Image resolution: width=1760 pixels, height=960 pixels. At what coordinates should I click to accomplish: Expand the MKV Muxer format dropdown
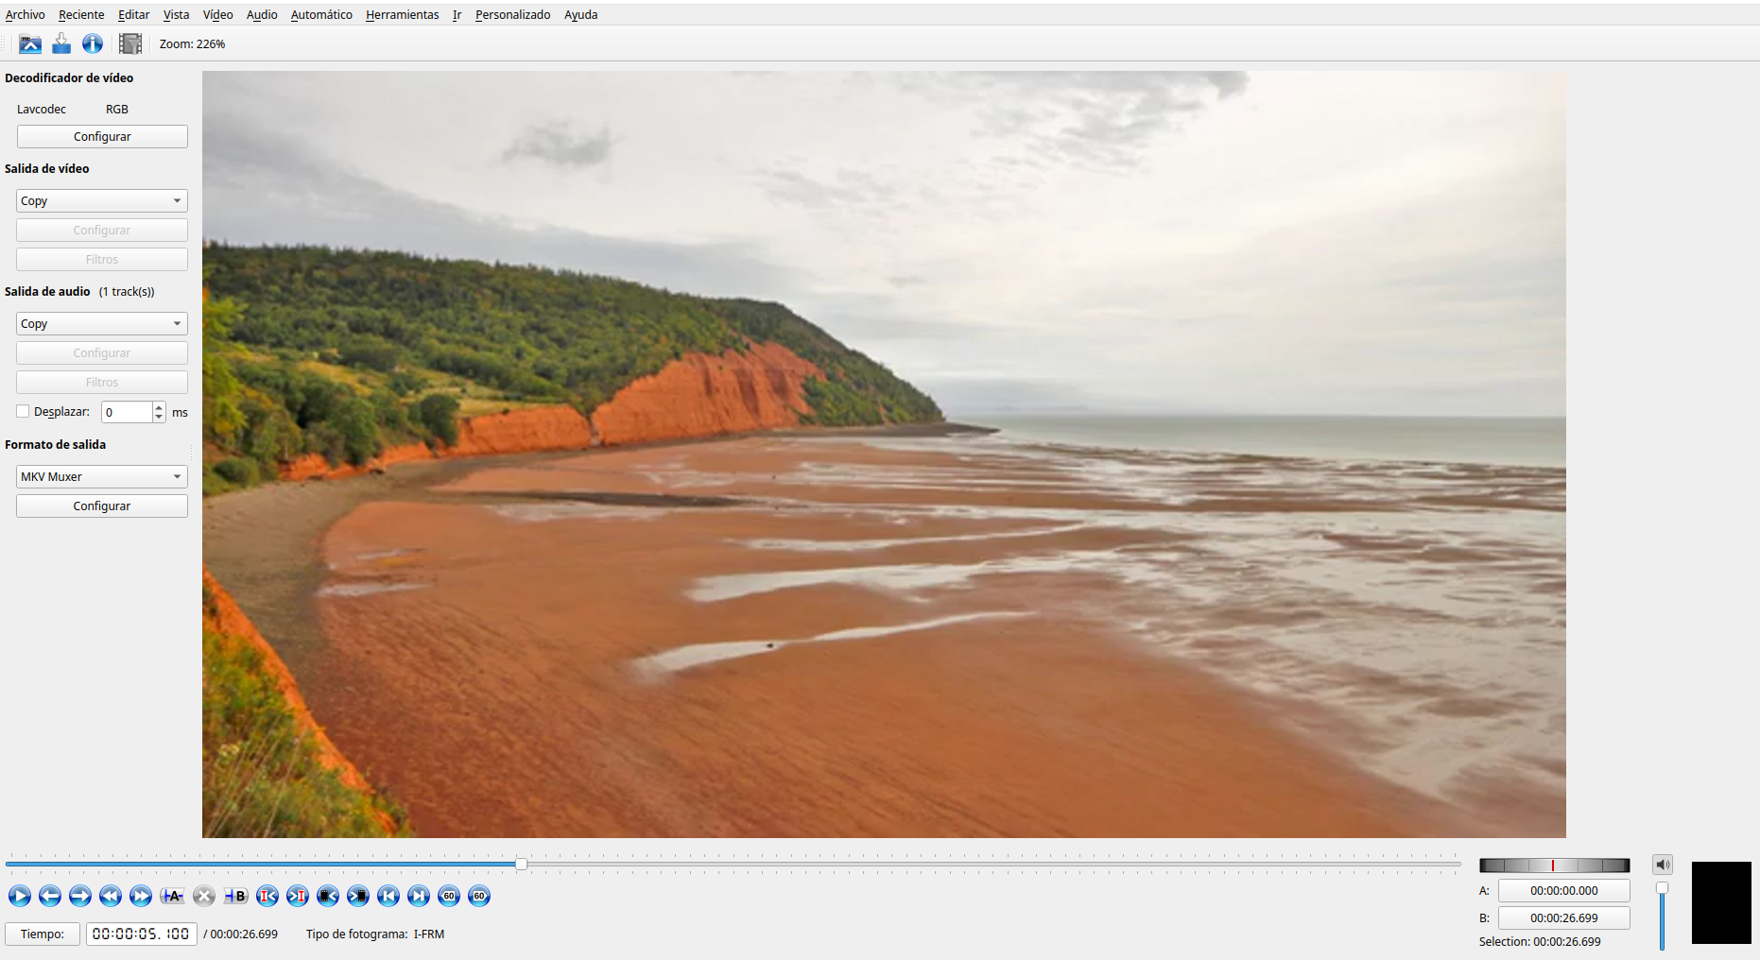[x=102, y=476]
